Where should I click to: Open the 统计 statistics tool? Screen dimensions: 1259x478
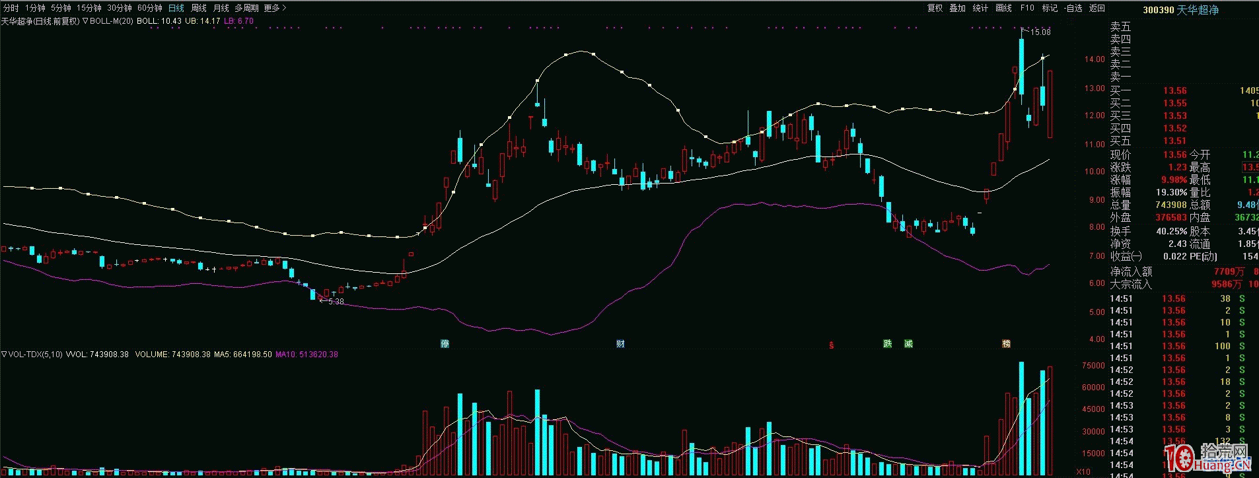click(x=981, y=8)
